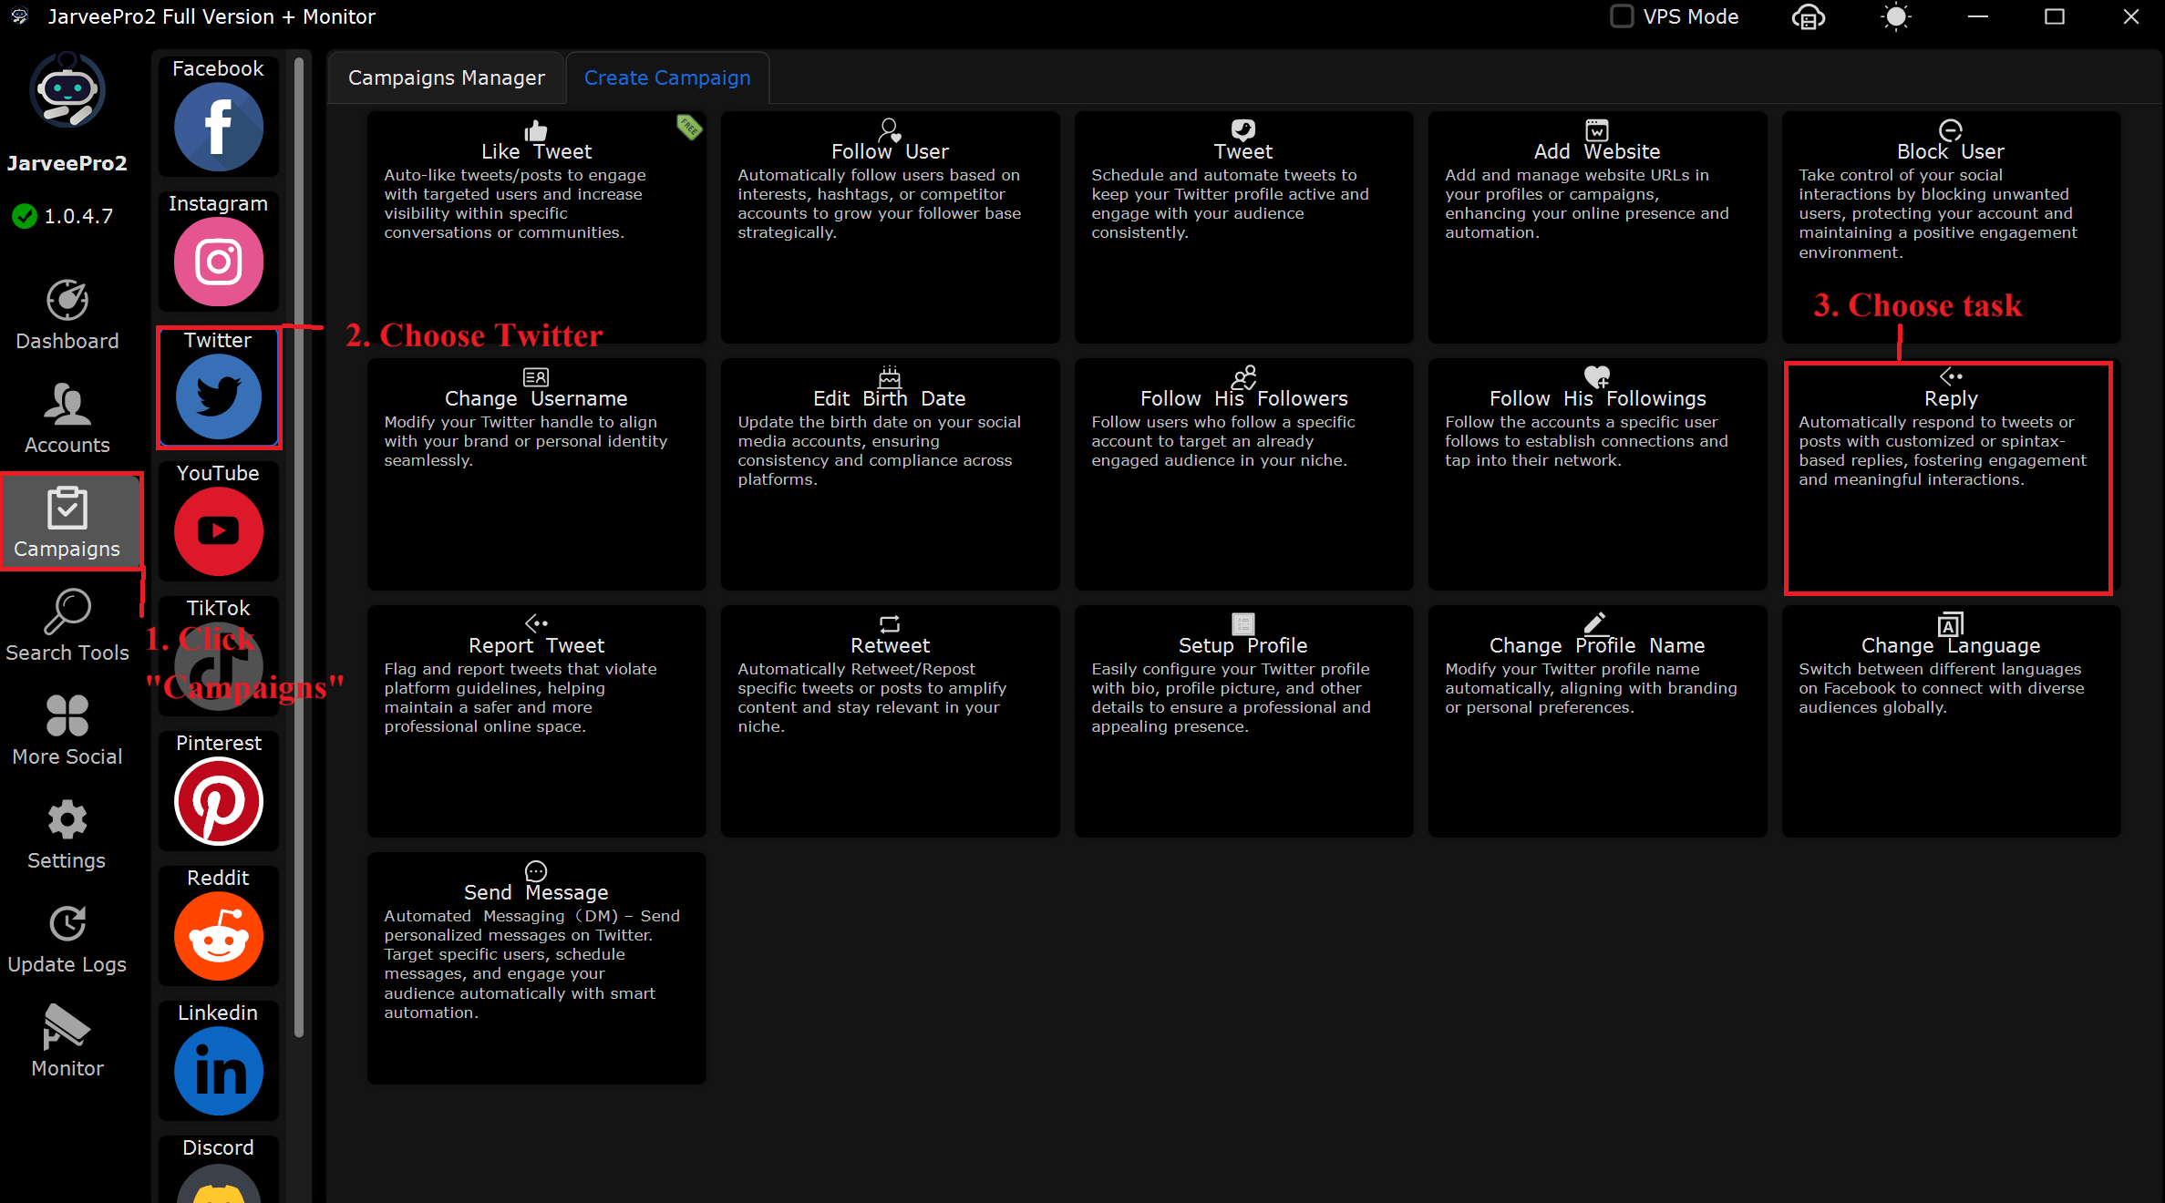Choose the Change Profile Name task card
The height and width of the screenshot is (1203, 2165).
coord(1597,721)
